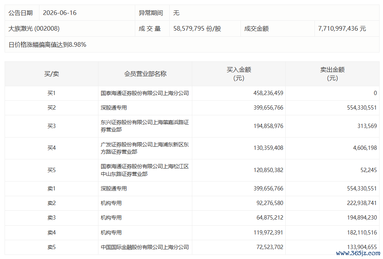383x259 pixels.
Task: Select buy amount 458,236,459
Action: click(268, 93)
